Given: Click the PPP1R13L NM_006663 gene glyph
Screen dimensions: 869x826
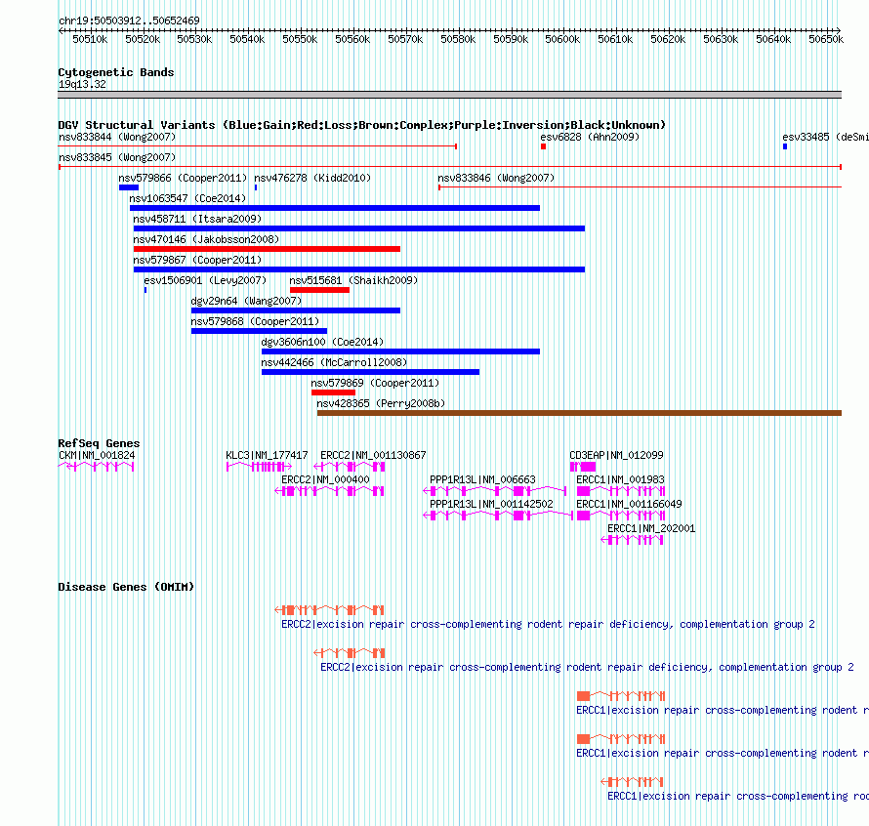Looking at the screenshot, I should click(x=495, y=491).
